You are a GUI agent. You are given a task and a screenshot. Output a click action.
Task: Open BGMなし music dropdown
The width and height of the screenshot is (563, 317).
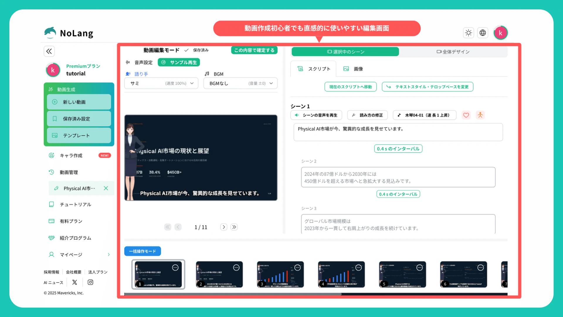pyautogui.click(x=240, y=83)
